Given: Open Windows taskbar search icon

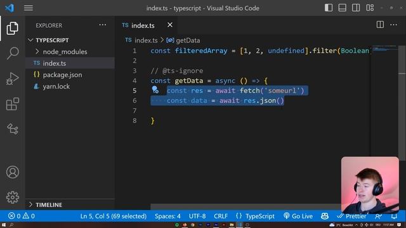Looking at the screenshot, I should [11, 225].
